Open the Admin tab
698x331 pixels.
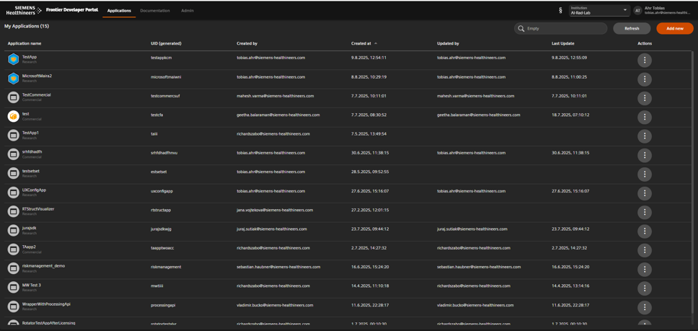[x=187, y=11]
